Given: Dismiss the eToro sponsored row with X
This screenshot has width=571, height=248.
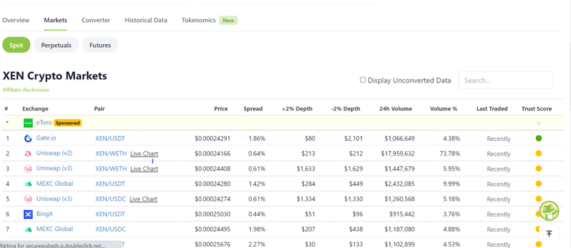Looking at the screenshot, I should (x=539, y=123).
